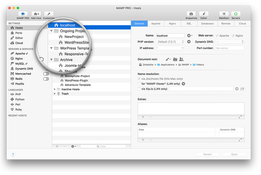Open the PHP version dropdown
The width and height of the screenshot is (261, 175).
tap(170, 42)
